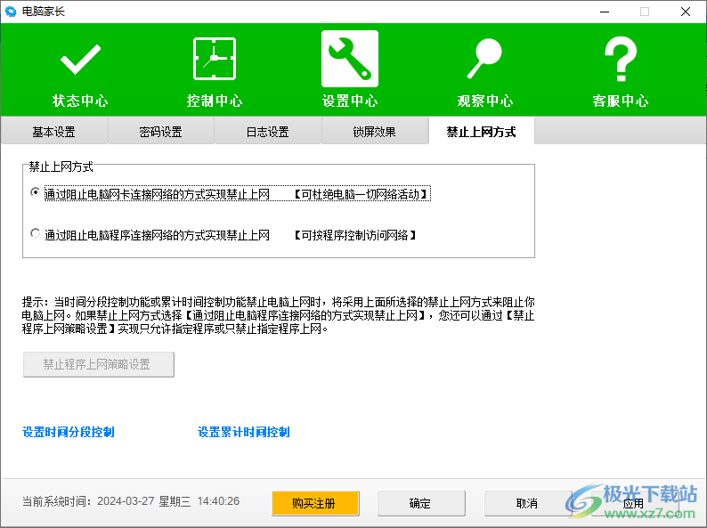Switch to the 密码设置 tab
The image size is (707, 528).
pos(161,132)
